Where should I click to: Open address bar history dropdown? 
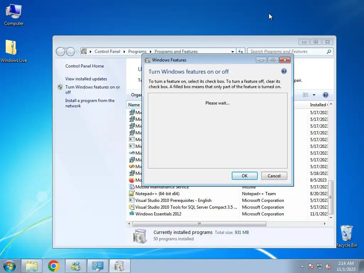point(232,52)
